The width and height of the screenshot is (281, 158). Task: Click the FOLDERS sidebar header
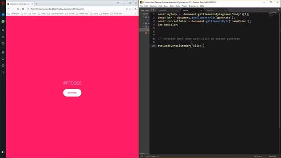pos(145,11)
